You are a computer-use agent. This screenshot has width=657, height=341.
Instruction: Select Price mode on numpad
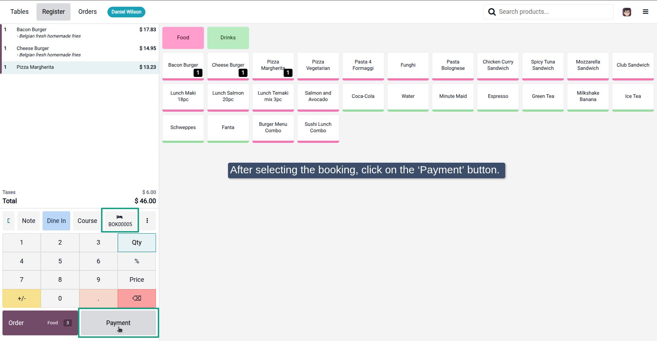(137, 280)
